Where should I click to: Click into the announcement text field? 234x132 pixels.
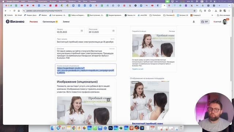point(86,41)
